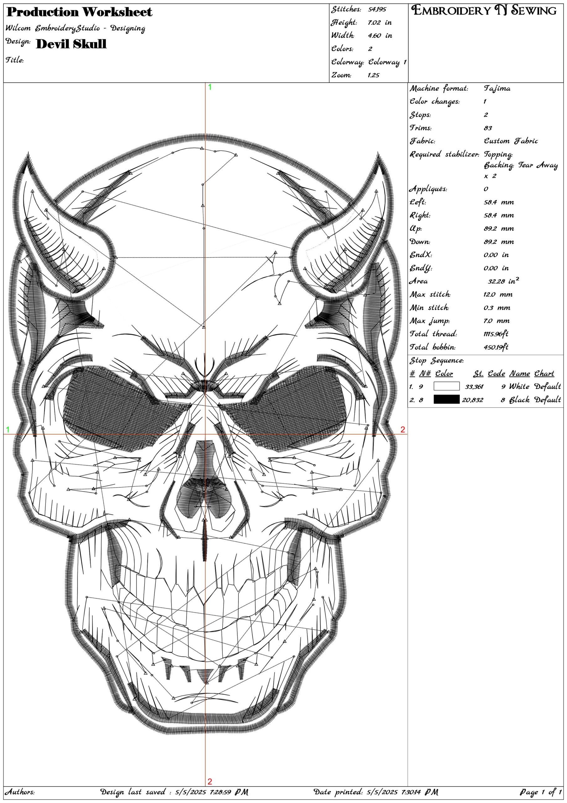Click the "Color changes:" label
Screen dimensions: 567x803
pyautogui.click(x=434, y=101)
